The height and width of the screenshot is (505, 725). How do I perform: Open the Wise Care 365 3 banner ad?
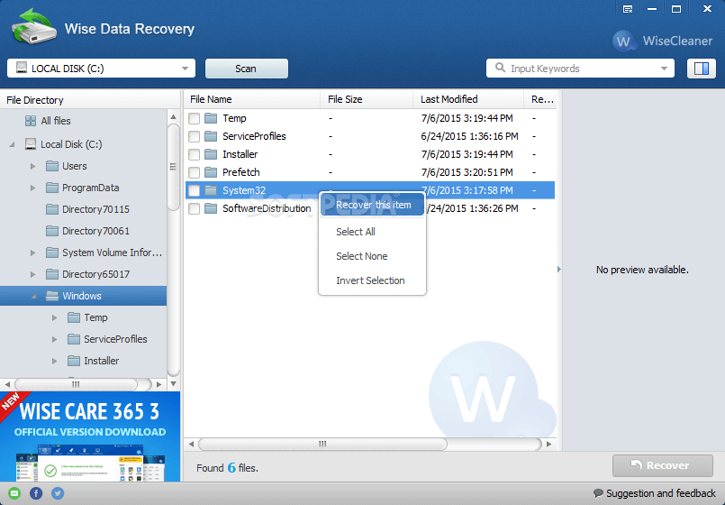(x=90, y=436)
